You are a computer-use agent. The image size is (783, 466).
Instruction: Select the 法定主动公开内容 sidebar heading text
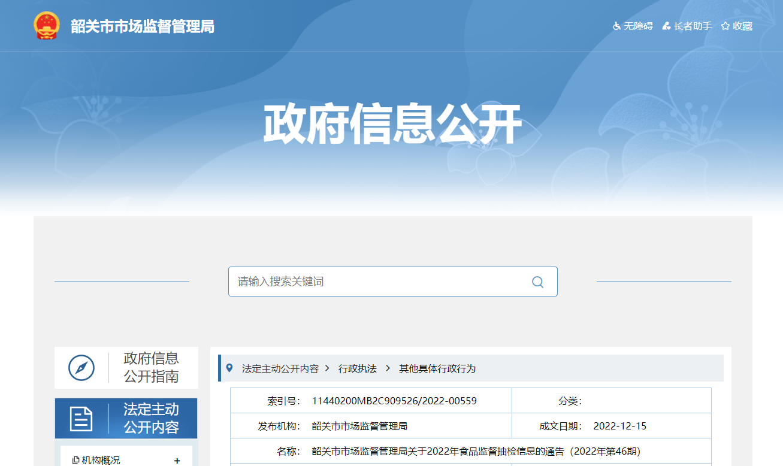(151, 419)
